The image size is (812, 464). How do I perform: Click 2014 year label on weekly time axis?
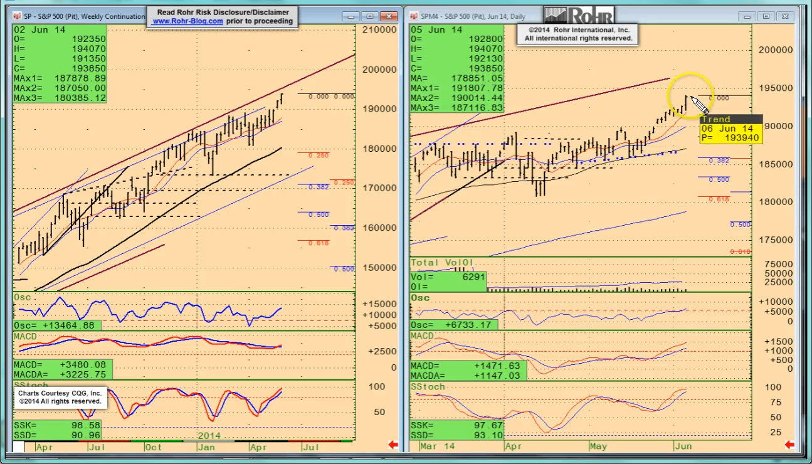210,435
